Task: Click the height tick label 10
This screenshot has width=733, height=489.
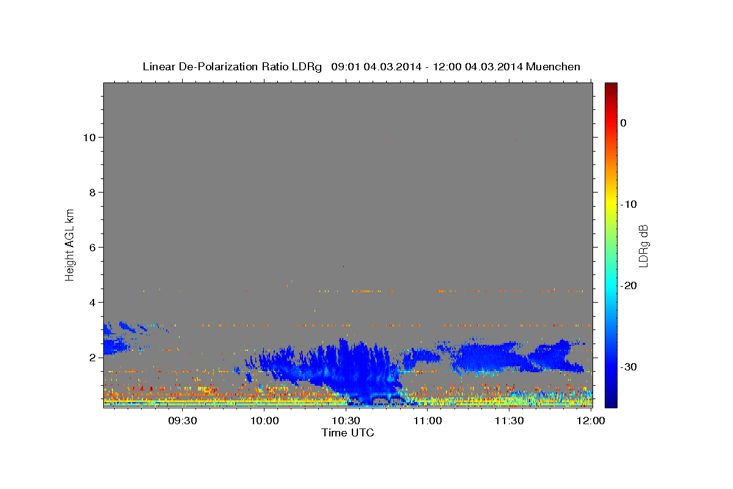Action: click(x=90, y=138)
